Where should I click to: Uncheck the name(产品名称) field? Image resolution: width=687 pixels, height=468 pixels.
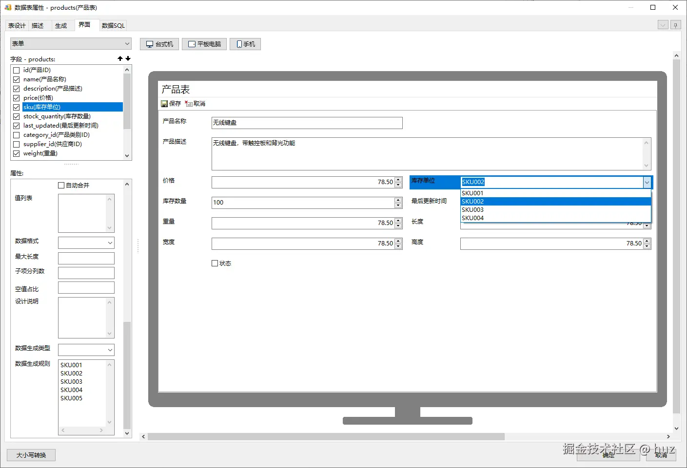16,79
